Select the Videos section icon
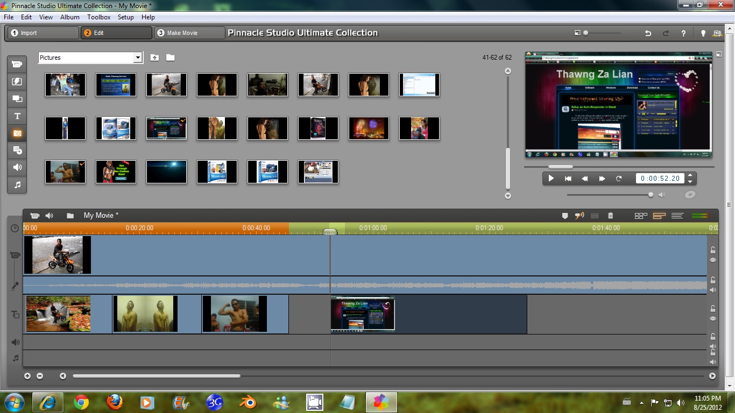 pos(17,64)
